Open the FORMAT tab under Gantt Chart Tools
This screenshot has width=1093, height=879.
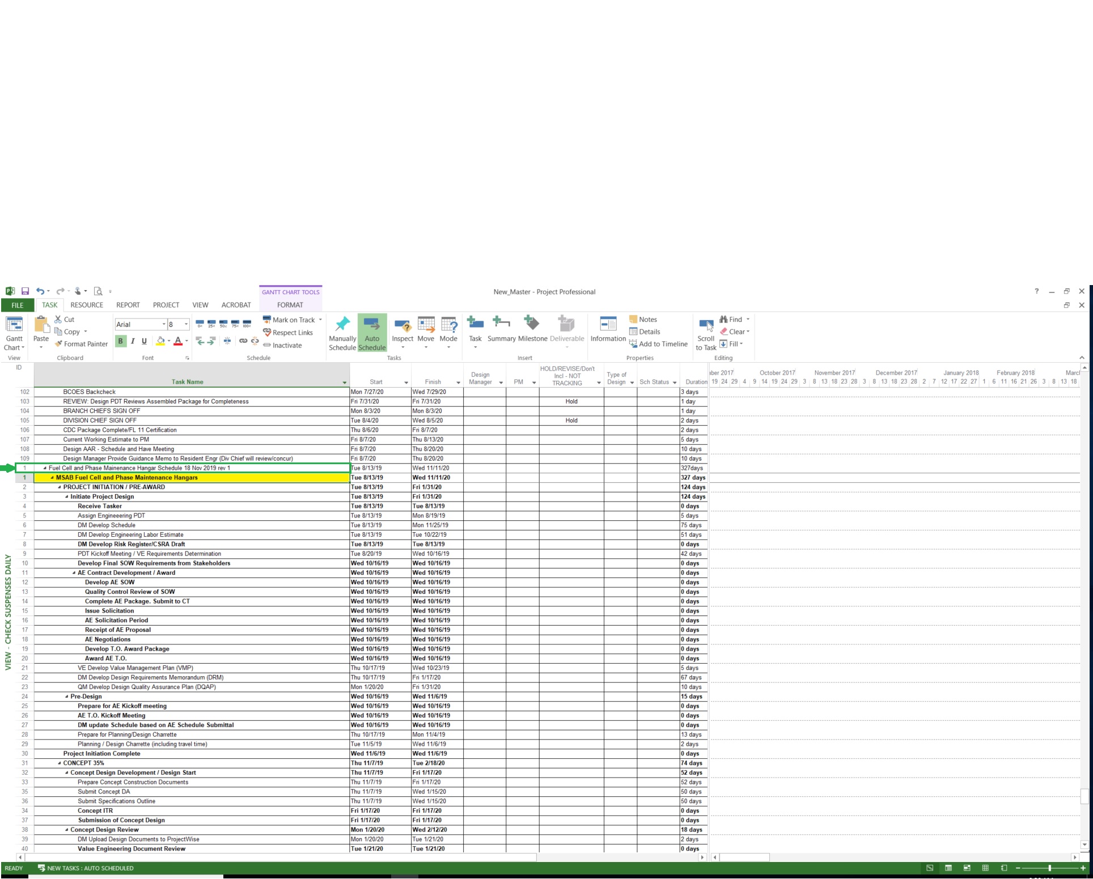(x=290, y=305)
